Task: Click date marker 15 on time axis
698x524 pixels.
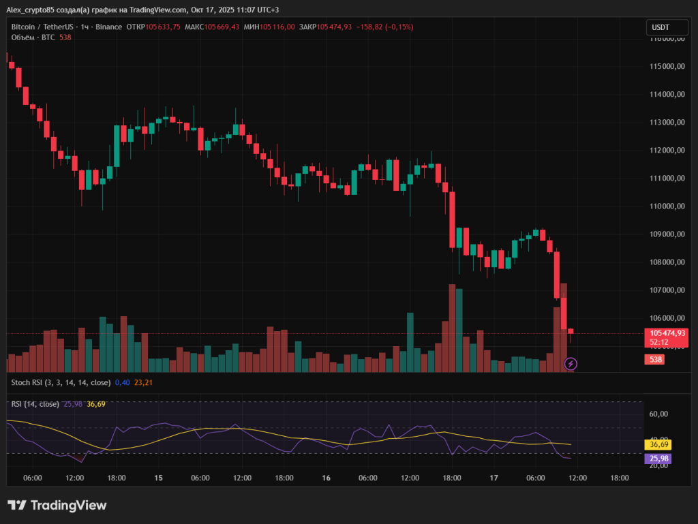Action: [158, 478]
